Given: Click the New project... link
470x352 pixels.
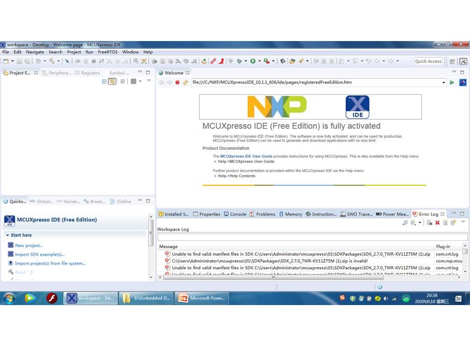Looking at the screenshot, I should tap(29, 245).
